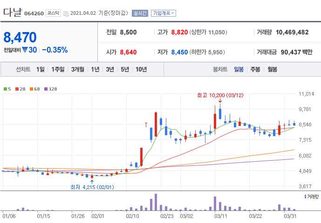The image size is (321, 223).
Task: Click the 거래량 legend in volume chart
Action: point(312,197)
